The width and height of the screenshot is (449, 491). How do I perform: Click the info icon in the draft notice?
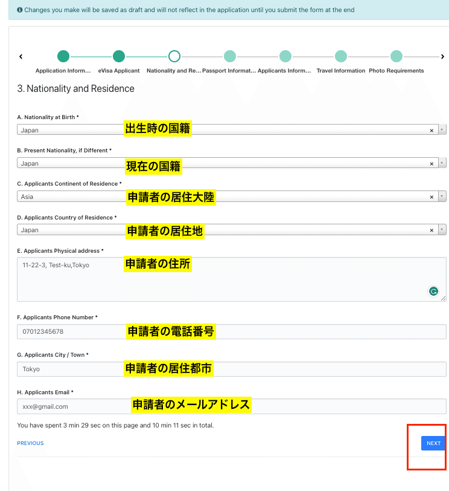click(20, 10)
